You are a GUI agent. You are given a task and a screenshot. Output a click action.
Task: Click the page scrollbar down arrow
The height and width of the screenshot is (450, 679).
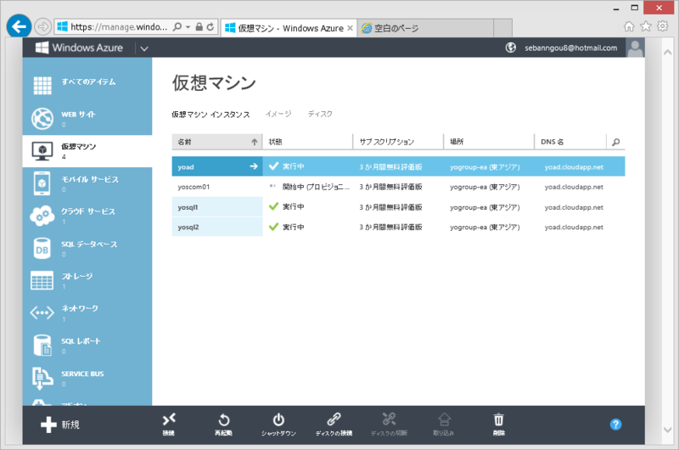point(668,430)
